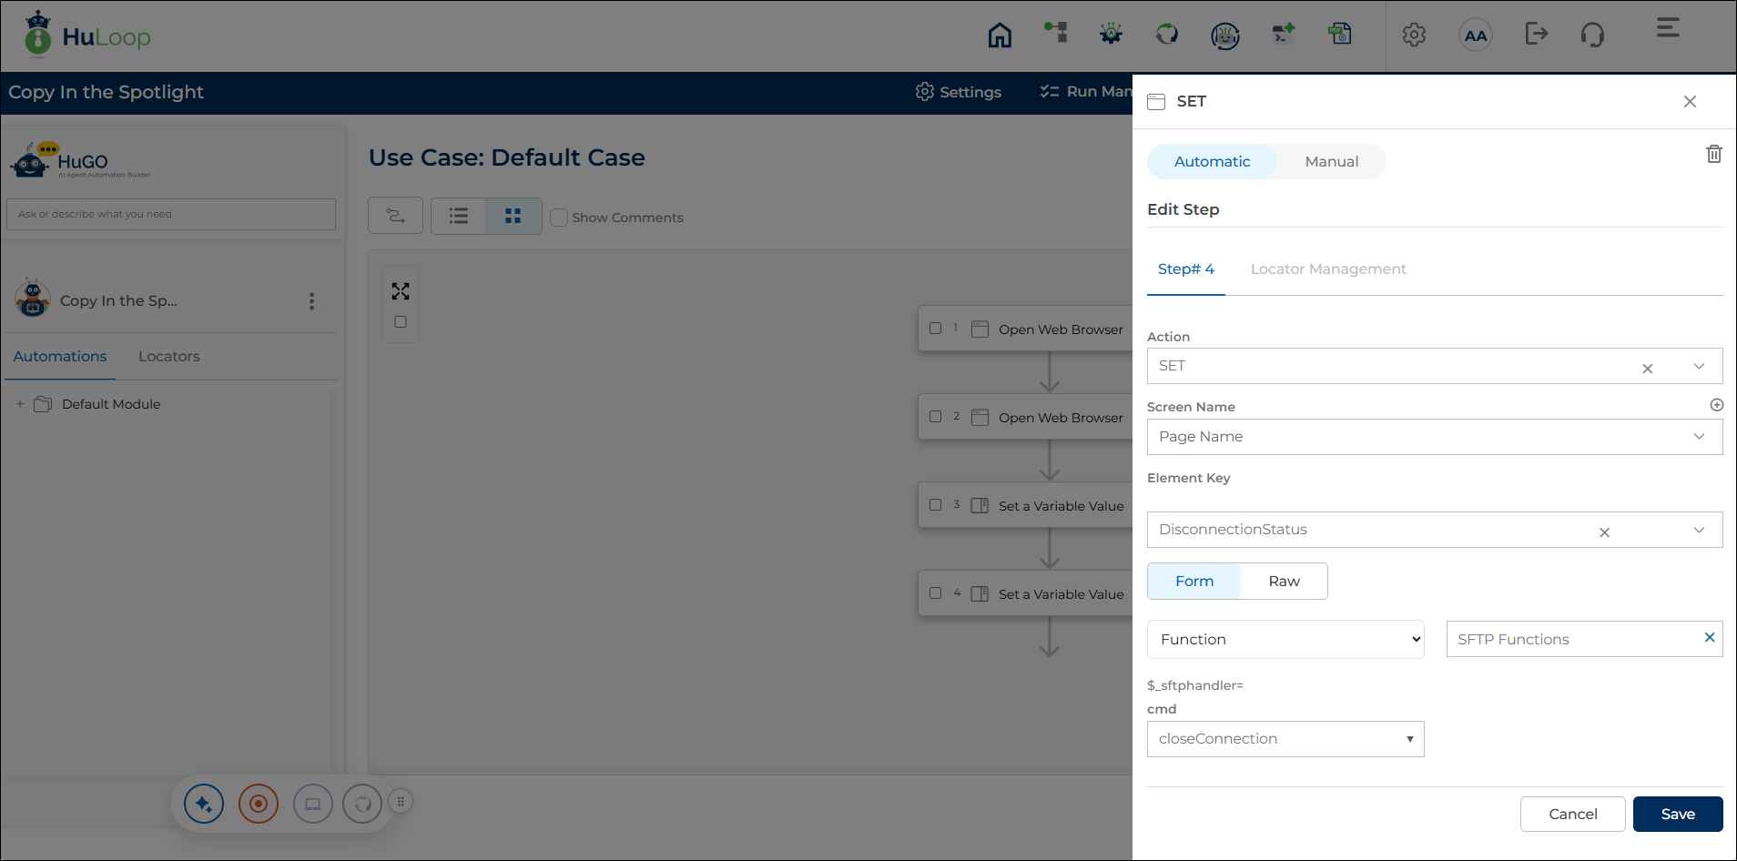Open Settings in the blue bar

click(x=959, y=92)
